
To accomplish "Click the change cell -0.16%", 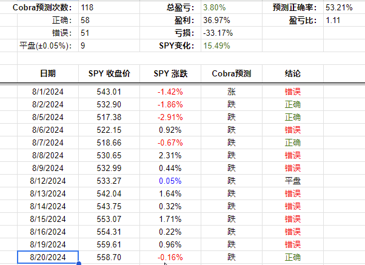I will (x=170, y=257).
